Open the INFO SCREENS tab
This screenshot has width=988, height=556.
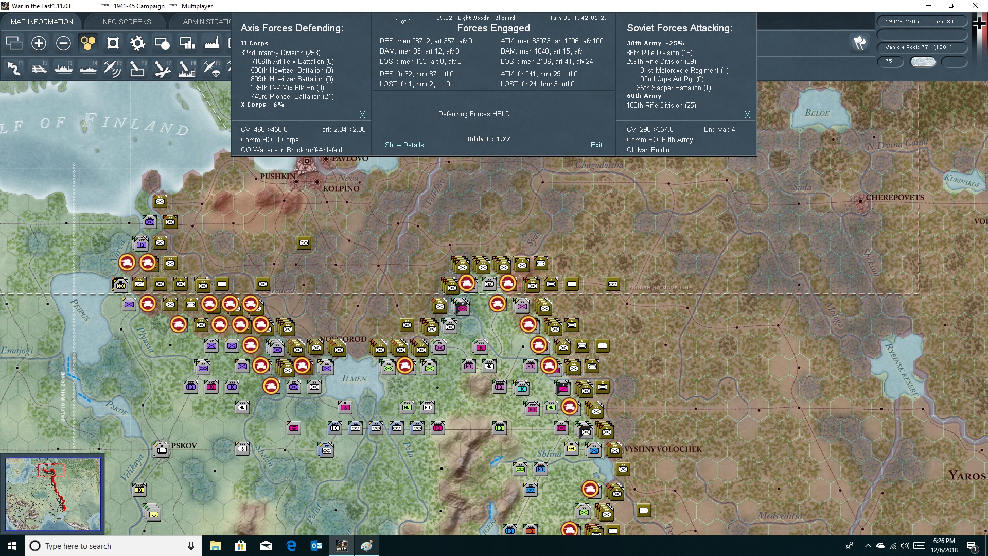click(x=126, y=22)
